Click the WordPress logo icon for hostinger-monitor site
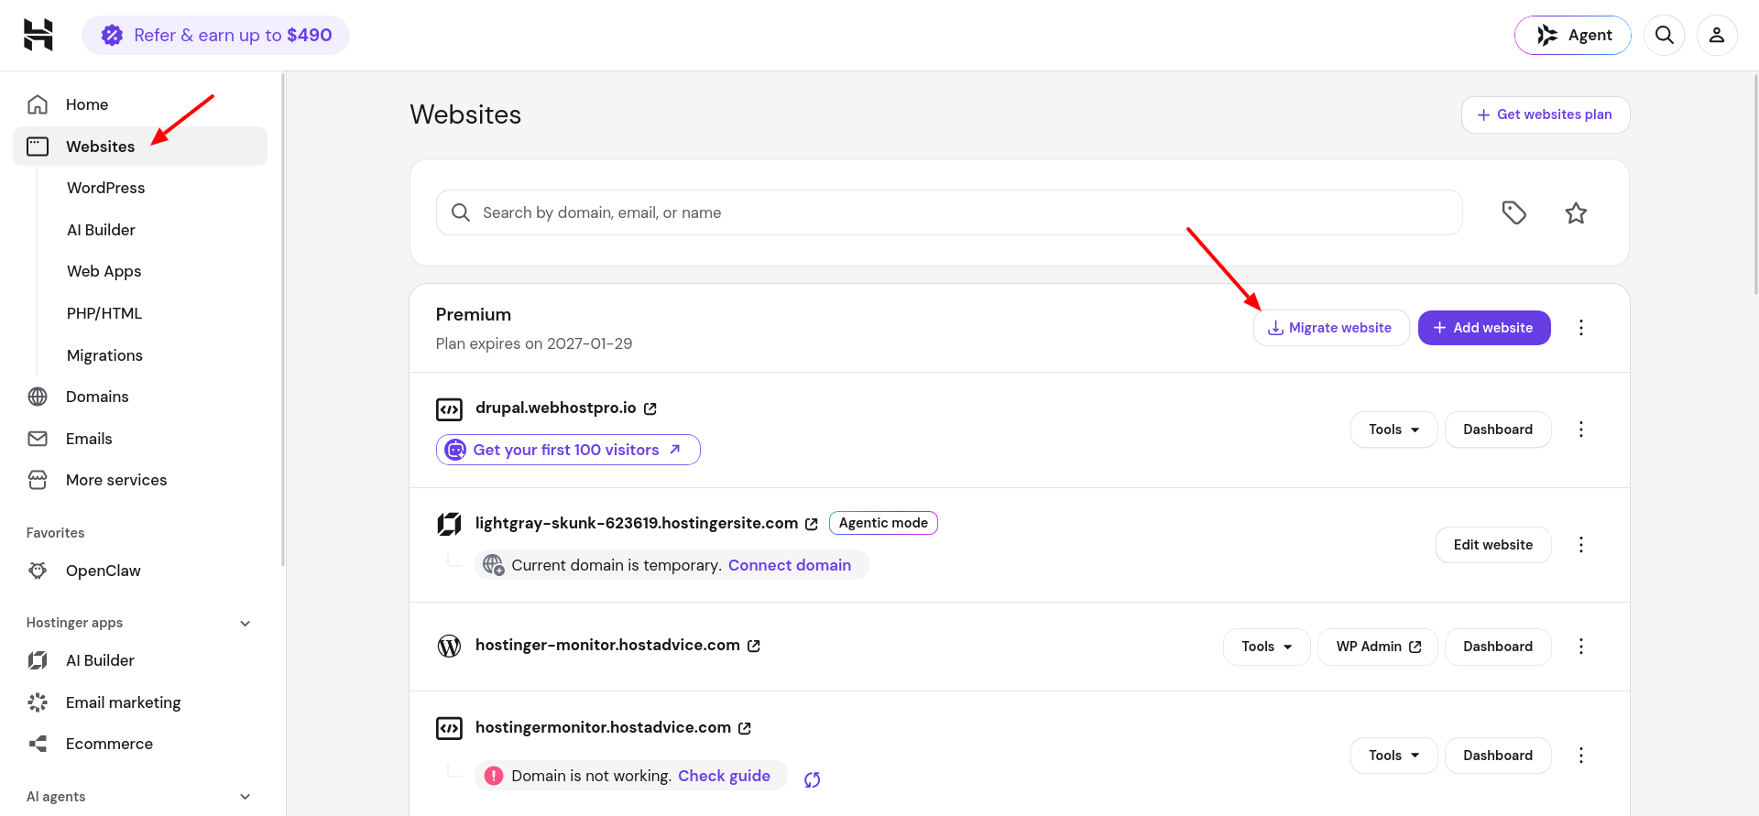1759x816 pixels. tap(449, 646)
